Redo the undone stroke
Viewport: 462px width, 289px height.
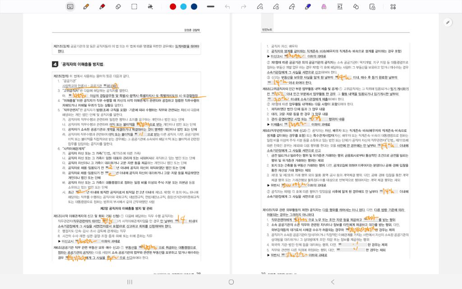tap(244, 6)
